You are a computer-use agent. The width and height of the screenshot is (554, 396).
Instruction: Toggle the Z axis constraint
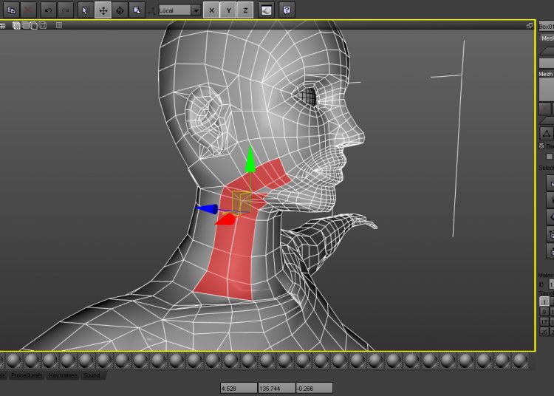[x=245, y=10]
